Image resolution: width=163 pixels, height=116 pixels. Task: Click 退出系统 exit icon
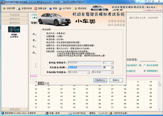[x=80, y=8]
